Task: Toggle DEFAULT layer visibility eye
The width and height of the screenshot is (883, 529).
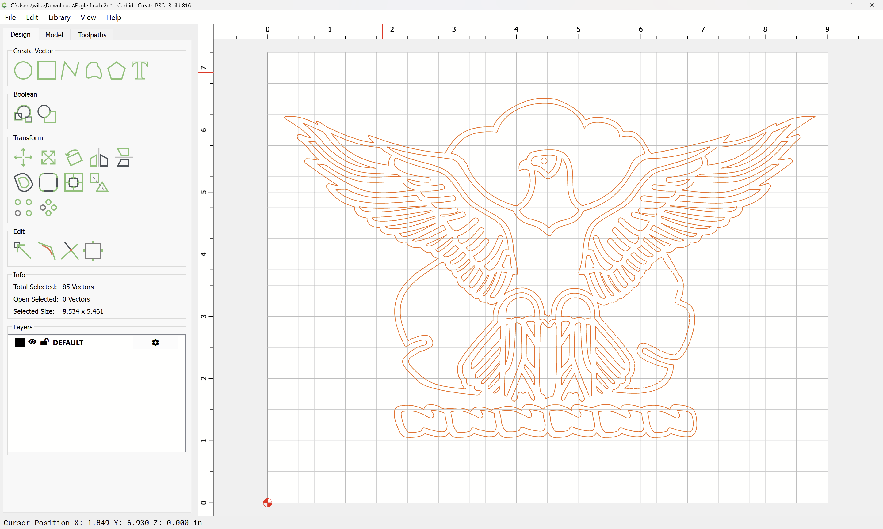Action: [32, 342]
